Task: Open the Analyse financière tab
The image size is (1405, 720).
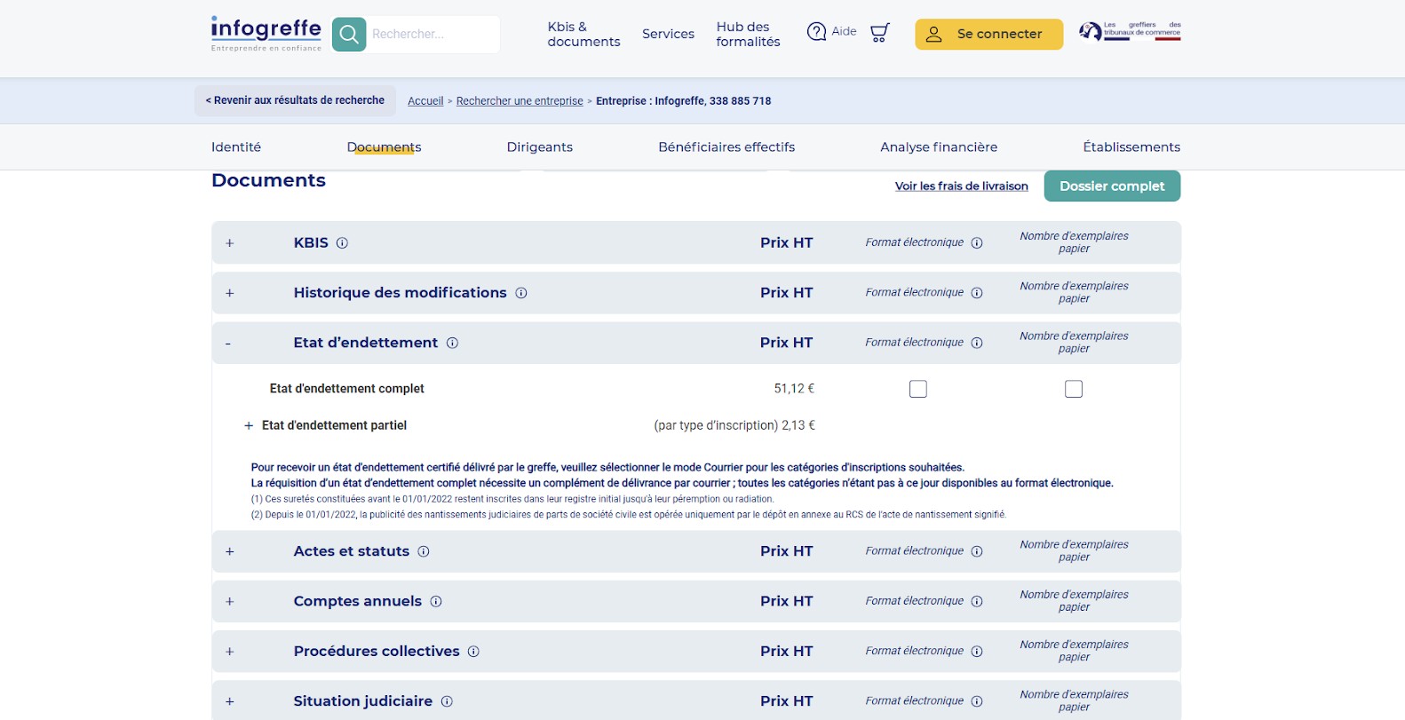Action: tap(938, 147)
